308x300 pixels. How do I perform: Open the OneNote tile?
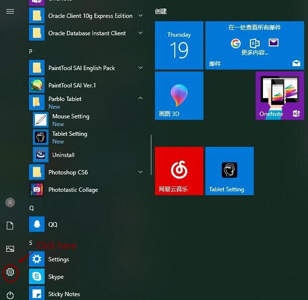click(x=280, y=96)
